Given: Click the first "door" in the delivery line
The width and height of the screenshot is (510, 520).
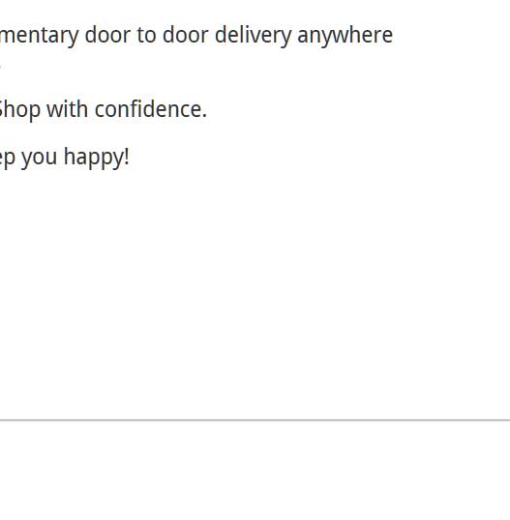Looking at the screenshot, I should tap(107, 35).
